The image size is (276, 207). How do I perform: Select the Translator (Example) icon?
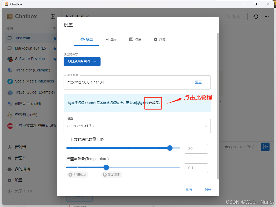(x=10, y=70)
